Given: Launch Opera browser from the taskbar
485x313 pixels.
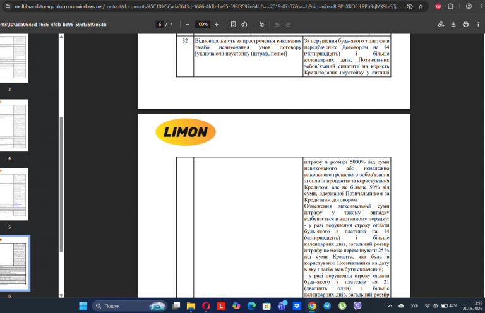Looking at the screenshot, I should coord(206,306).
